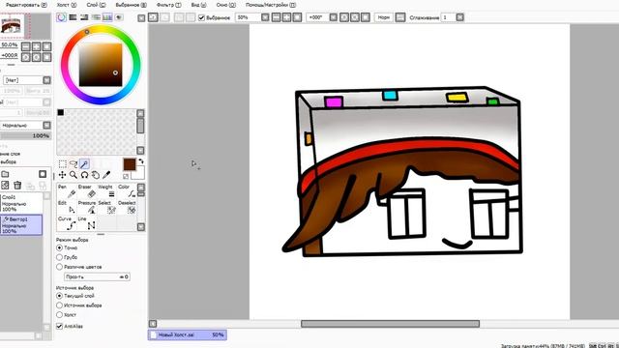Open the 'Слой' menu
This screenshot has height=348, width=619.
click(97, 5)
